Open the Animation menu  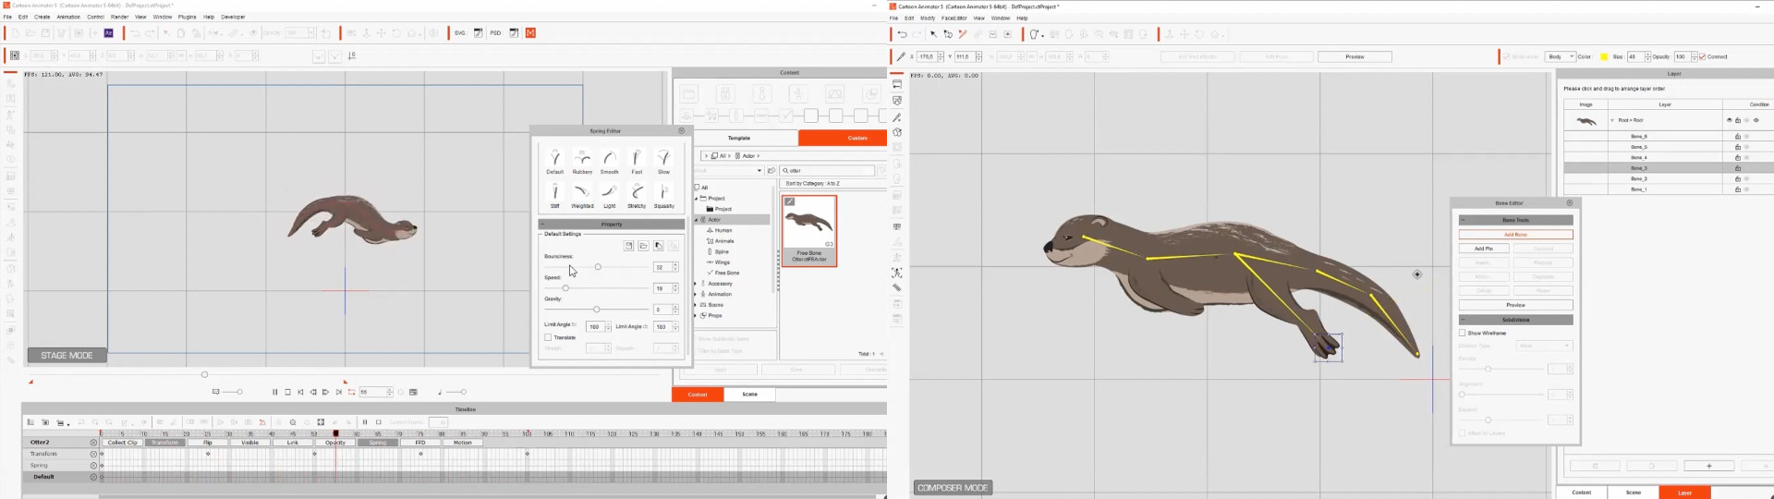tap(68, 17)
